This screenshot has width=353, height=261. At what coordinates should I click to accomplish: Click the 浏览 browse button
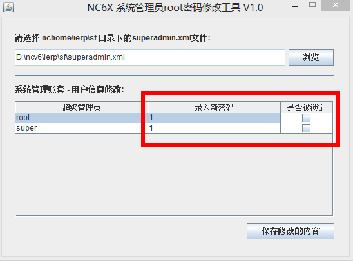(x=311, y=57)
